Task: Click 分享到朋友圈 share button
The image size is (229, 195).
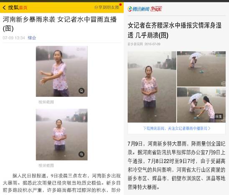Action: (x=107, y=7)
